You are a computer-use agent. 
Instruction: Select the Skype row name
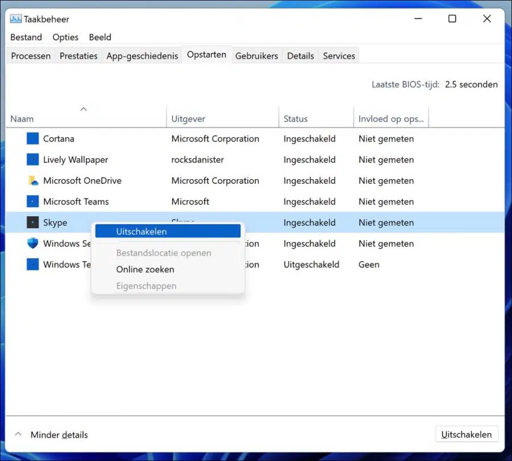55,223
